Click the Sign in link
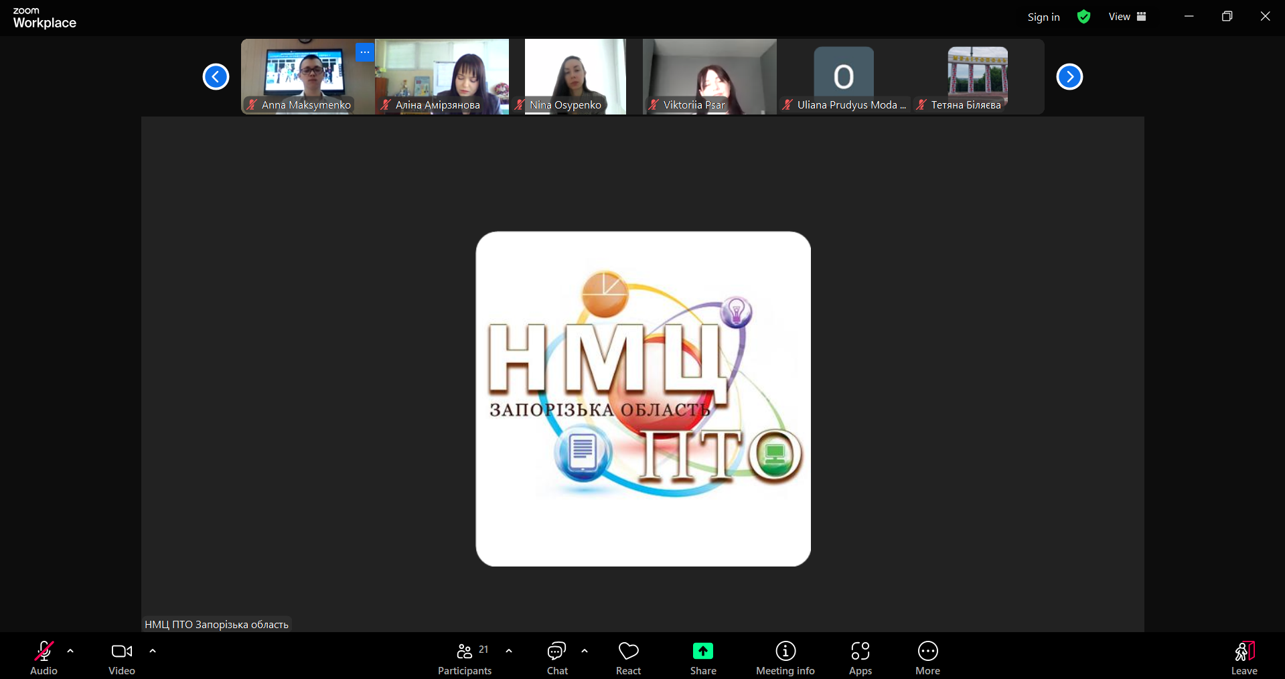 coord(1043,17)
